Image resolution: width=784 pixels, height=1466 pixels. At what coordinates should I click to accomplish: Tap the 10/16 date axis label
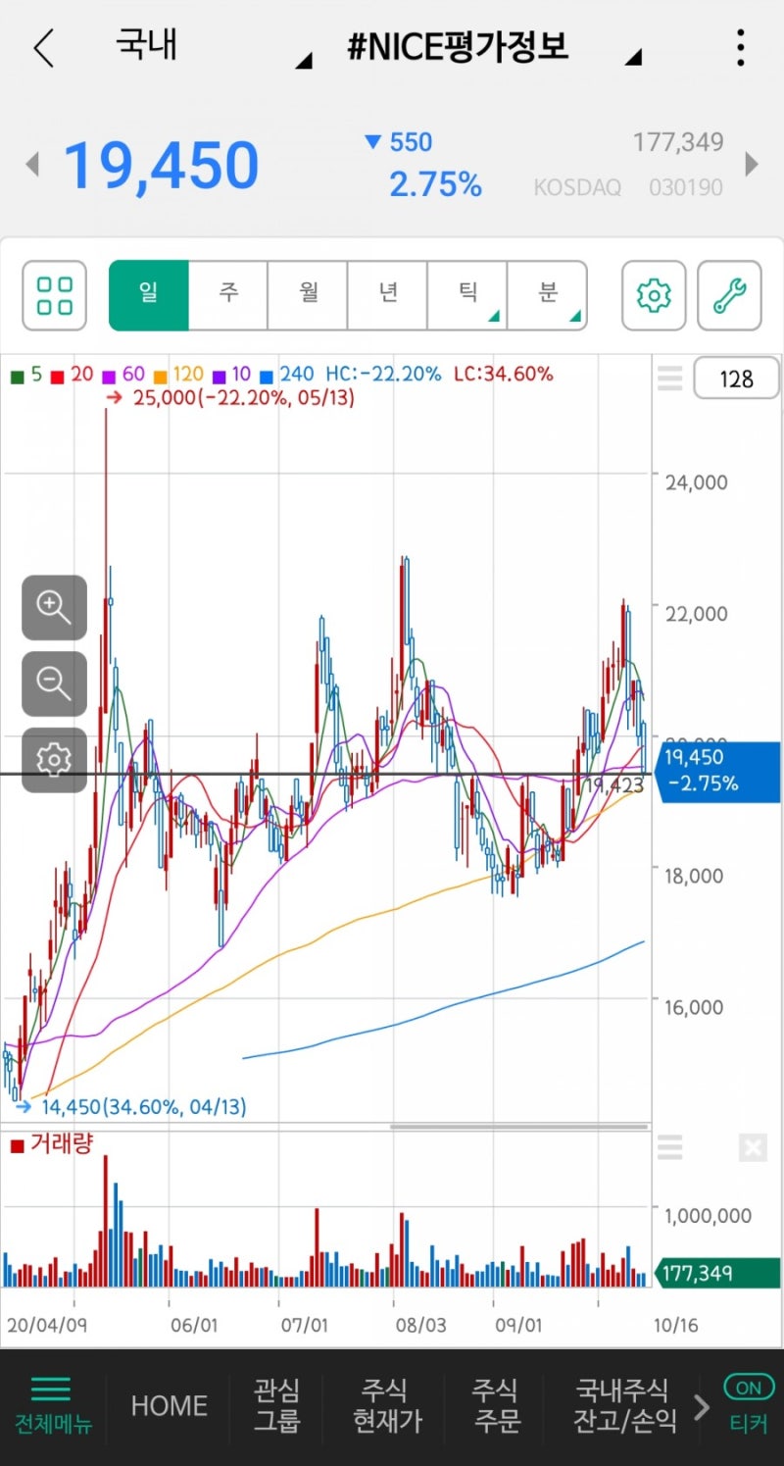[676, 1325]
